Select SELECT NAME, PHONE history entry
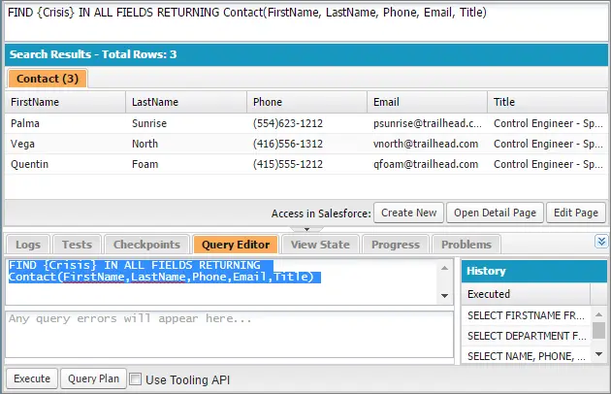Viewport: 611px width, 394px height. pyautogui.click(x=526, y=356)
